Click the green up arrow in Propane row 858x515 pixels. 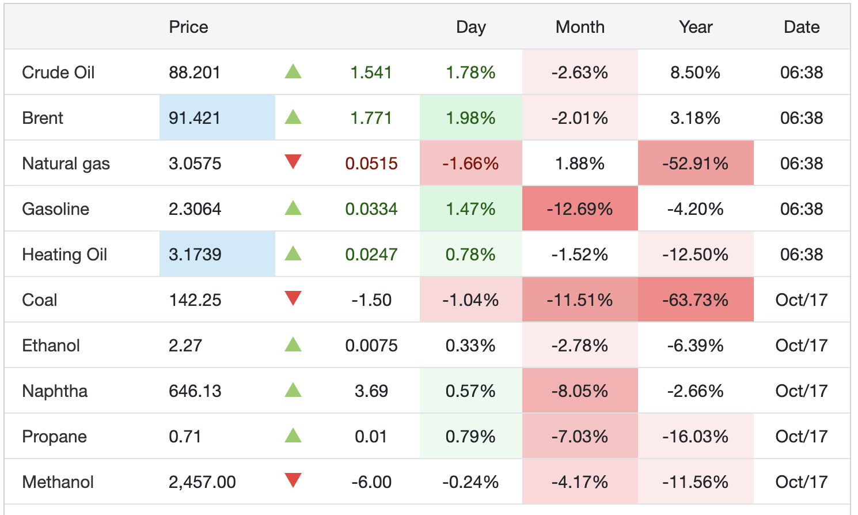[293, 436]
